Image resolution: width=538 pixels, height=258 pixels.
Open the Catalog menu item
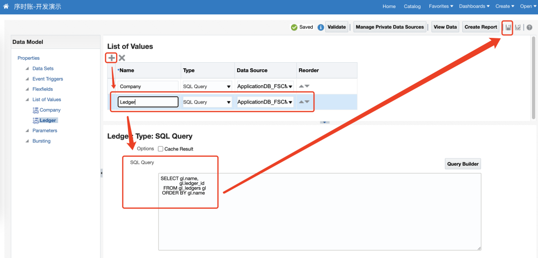coord(412,6)
